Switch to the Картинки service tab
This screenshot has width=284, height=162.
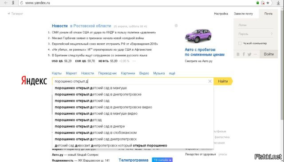click(x=128, y=73)
